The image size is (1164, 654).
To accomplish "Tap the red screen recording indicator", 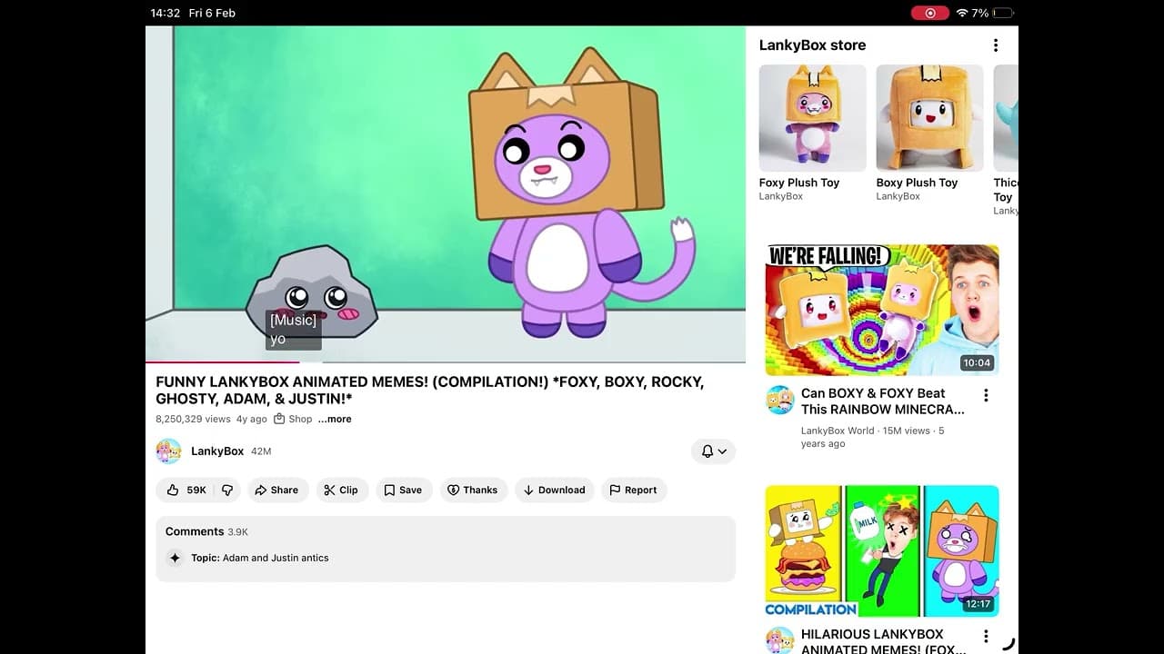I will pos(929,13).
